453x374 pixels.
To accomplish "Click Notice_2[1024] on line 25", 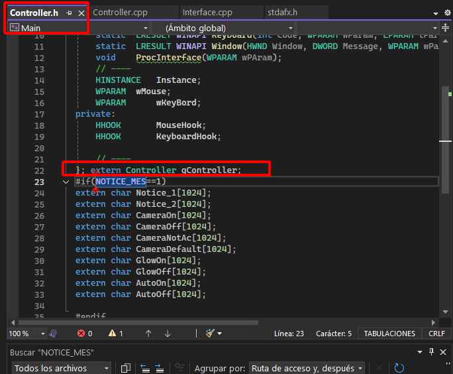I will 171,204.
